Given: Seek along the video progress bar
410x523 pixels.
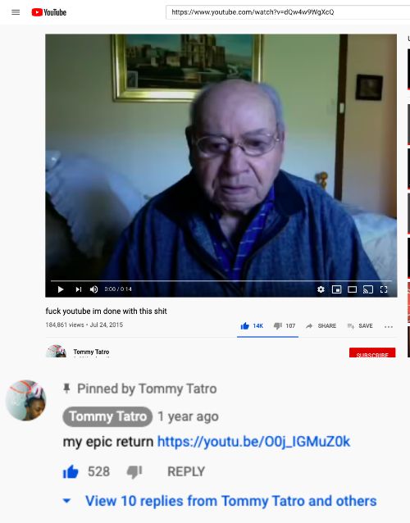Looking at the screenshot, I should coord(221,281).
